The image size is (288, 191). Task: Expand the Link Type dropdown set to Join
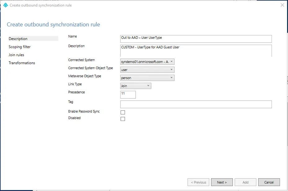tap(136, 86)
